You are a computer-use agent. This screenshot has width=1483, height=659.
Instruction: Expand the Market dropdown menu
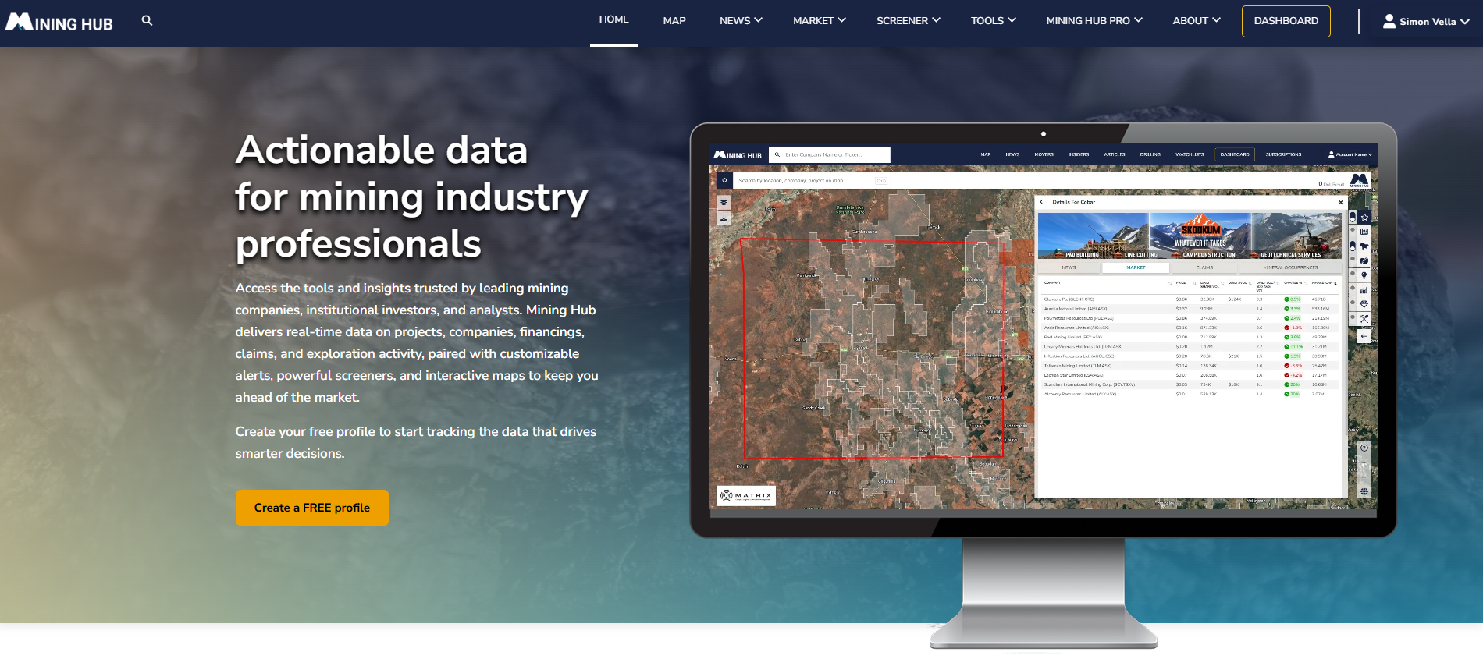819,21
